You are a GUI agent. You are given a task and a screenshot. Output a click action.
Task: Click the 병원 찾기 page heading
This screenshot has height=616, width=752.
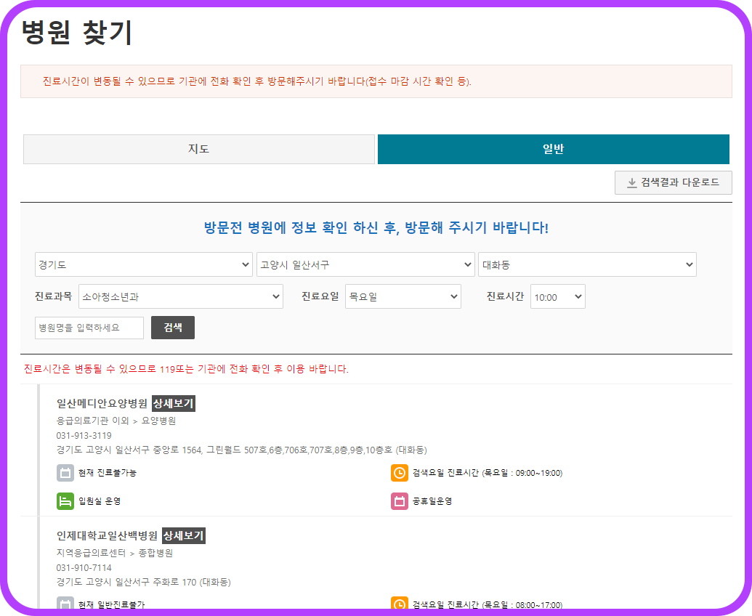[77, 33]
